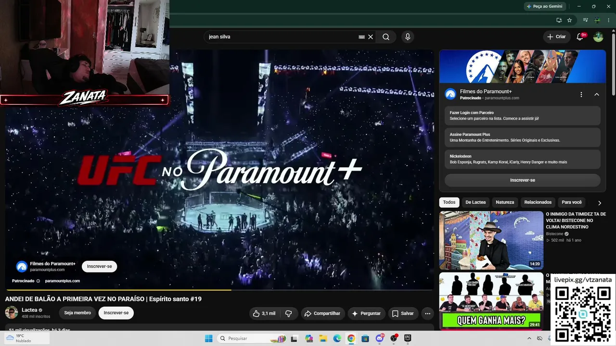Open the on-screen keyboard in the search box
The width and height of the screenshot is (616, 346).
tap(361, 37)
